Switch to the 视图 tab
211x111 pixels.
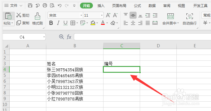pyautogui.click(x=181, y=6)
